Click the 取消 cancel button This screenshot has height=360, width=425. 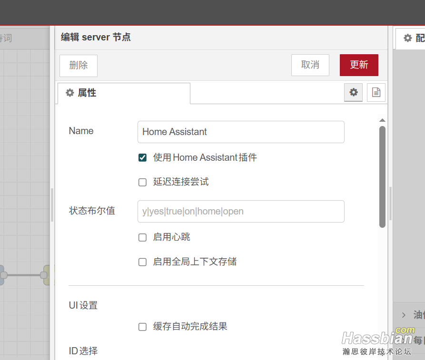(x=310, y=65)
